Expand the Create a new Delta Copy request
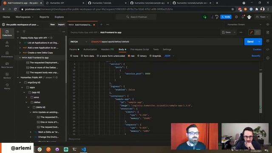The image size is (272, 153). [x=20, y=53]
